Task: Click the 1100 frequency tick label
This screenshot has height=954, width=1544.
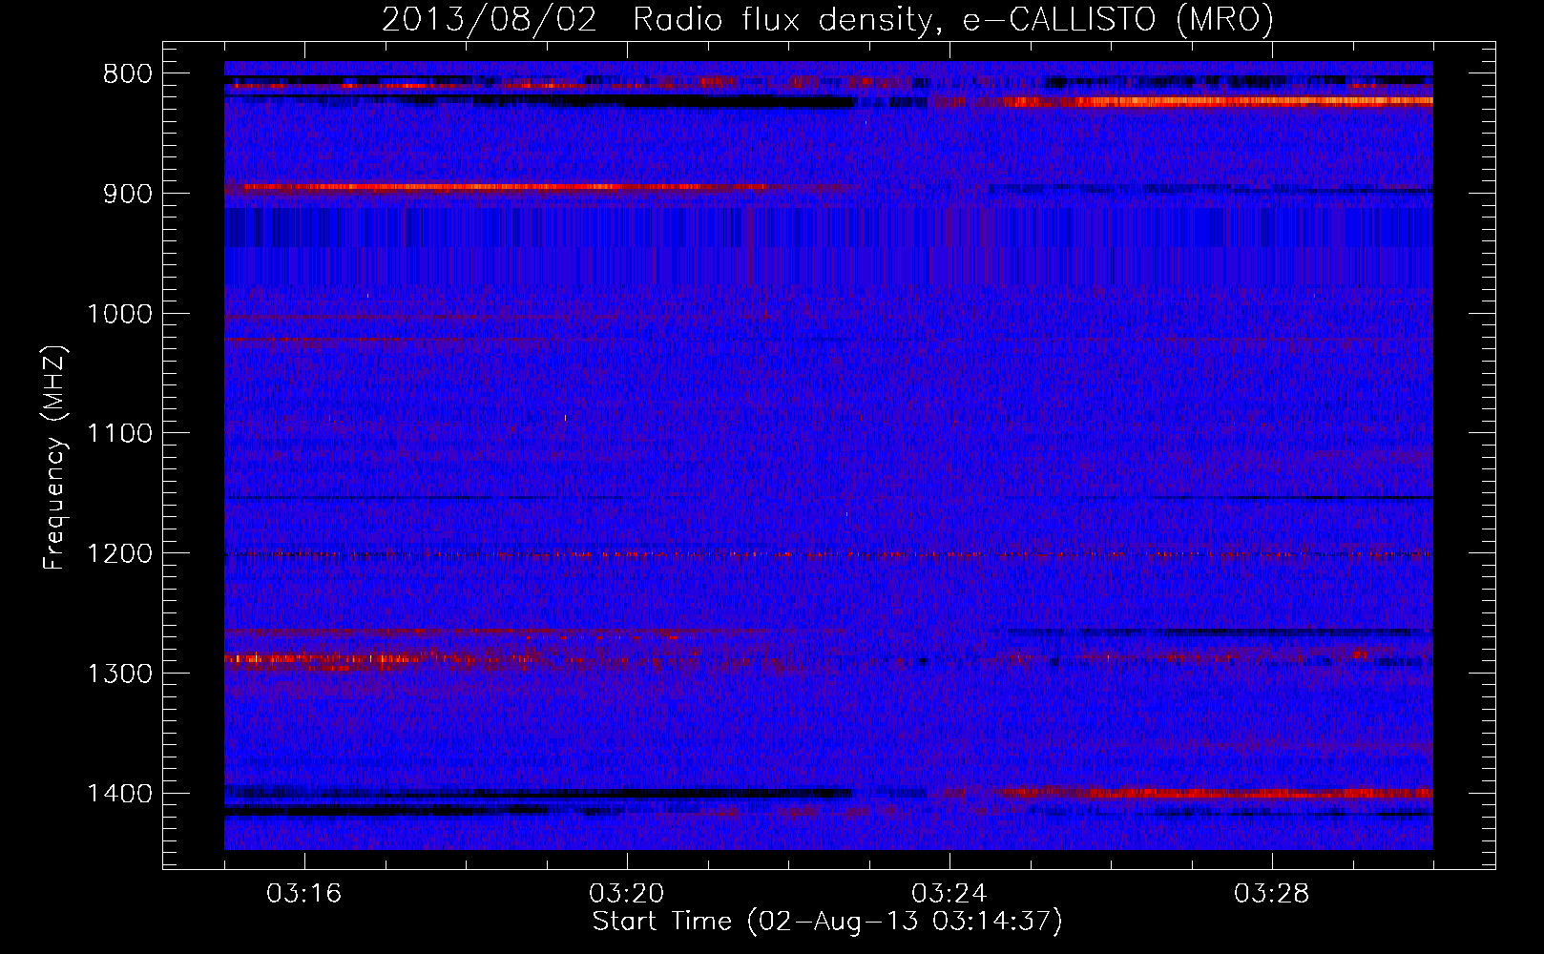Action: (119, 434)
